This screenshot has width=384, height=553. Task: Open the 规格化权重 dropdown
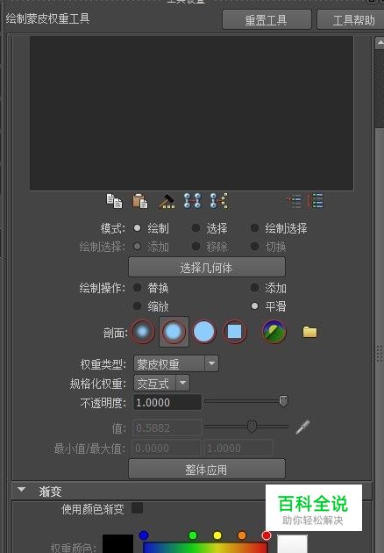point(161,383)
